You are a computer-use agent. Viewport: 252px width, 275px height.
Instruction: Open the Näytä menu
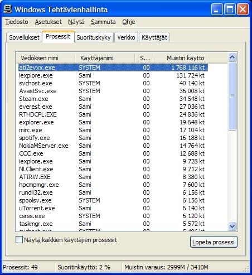coord(76,22)
